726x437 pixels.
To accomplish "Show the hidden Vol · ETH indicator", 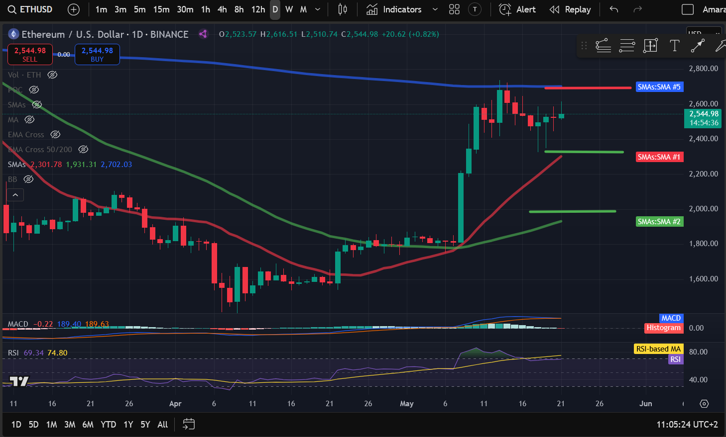I will point(52,75).
